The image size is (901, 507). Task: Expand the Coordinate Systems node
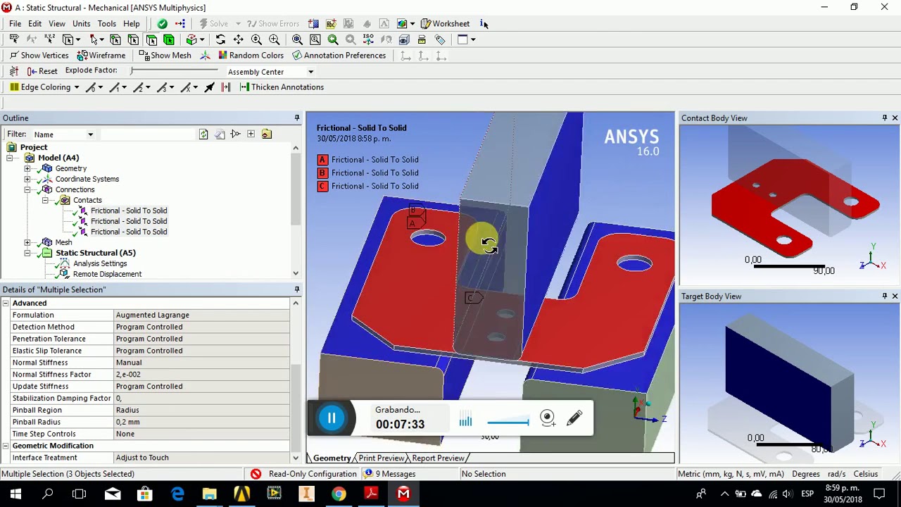(27, 179)
